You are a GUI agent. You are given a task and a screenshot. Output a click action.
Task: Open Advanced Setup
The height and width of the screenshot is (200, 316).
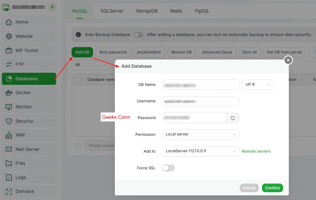click(x=217, y=52)
